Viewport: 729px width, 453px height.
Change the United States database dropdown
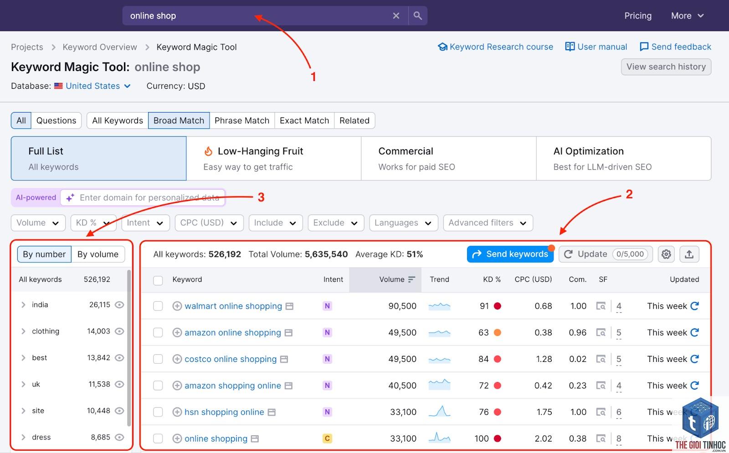click(x=92, y=86)
